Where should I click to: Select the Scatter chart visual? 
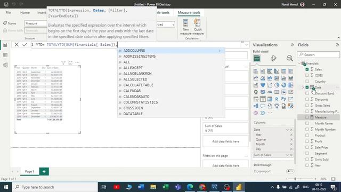[270, 85]
